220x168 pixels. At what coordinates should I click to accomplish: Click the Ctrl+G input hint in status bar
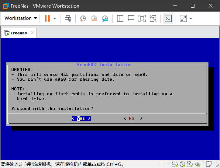tap(62, 164)
